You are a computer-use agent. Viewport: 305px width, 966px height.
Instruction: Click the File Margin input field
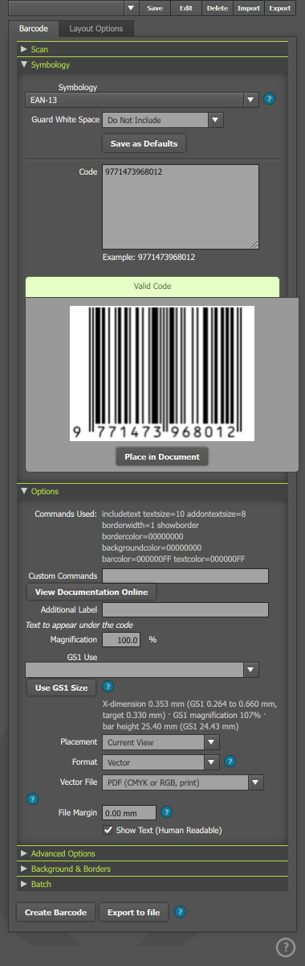[129, 813]
